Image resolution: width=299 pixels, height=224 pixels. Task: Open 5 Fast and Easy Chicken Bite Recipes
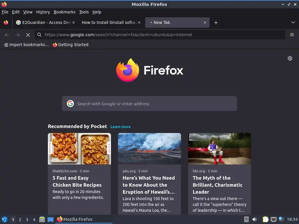[77, 181]
